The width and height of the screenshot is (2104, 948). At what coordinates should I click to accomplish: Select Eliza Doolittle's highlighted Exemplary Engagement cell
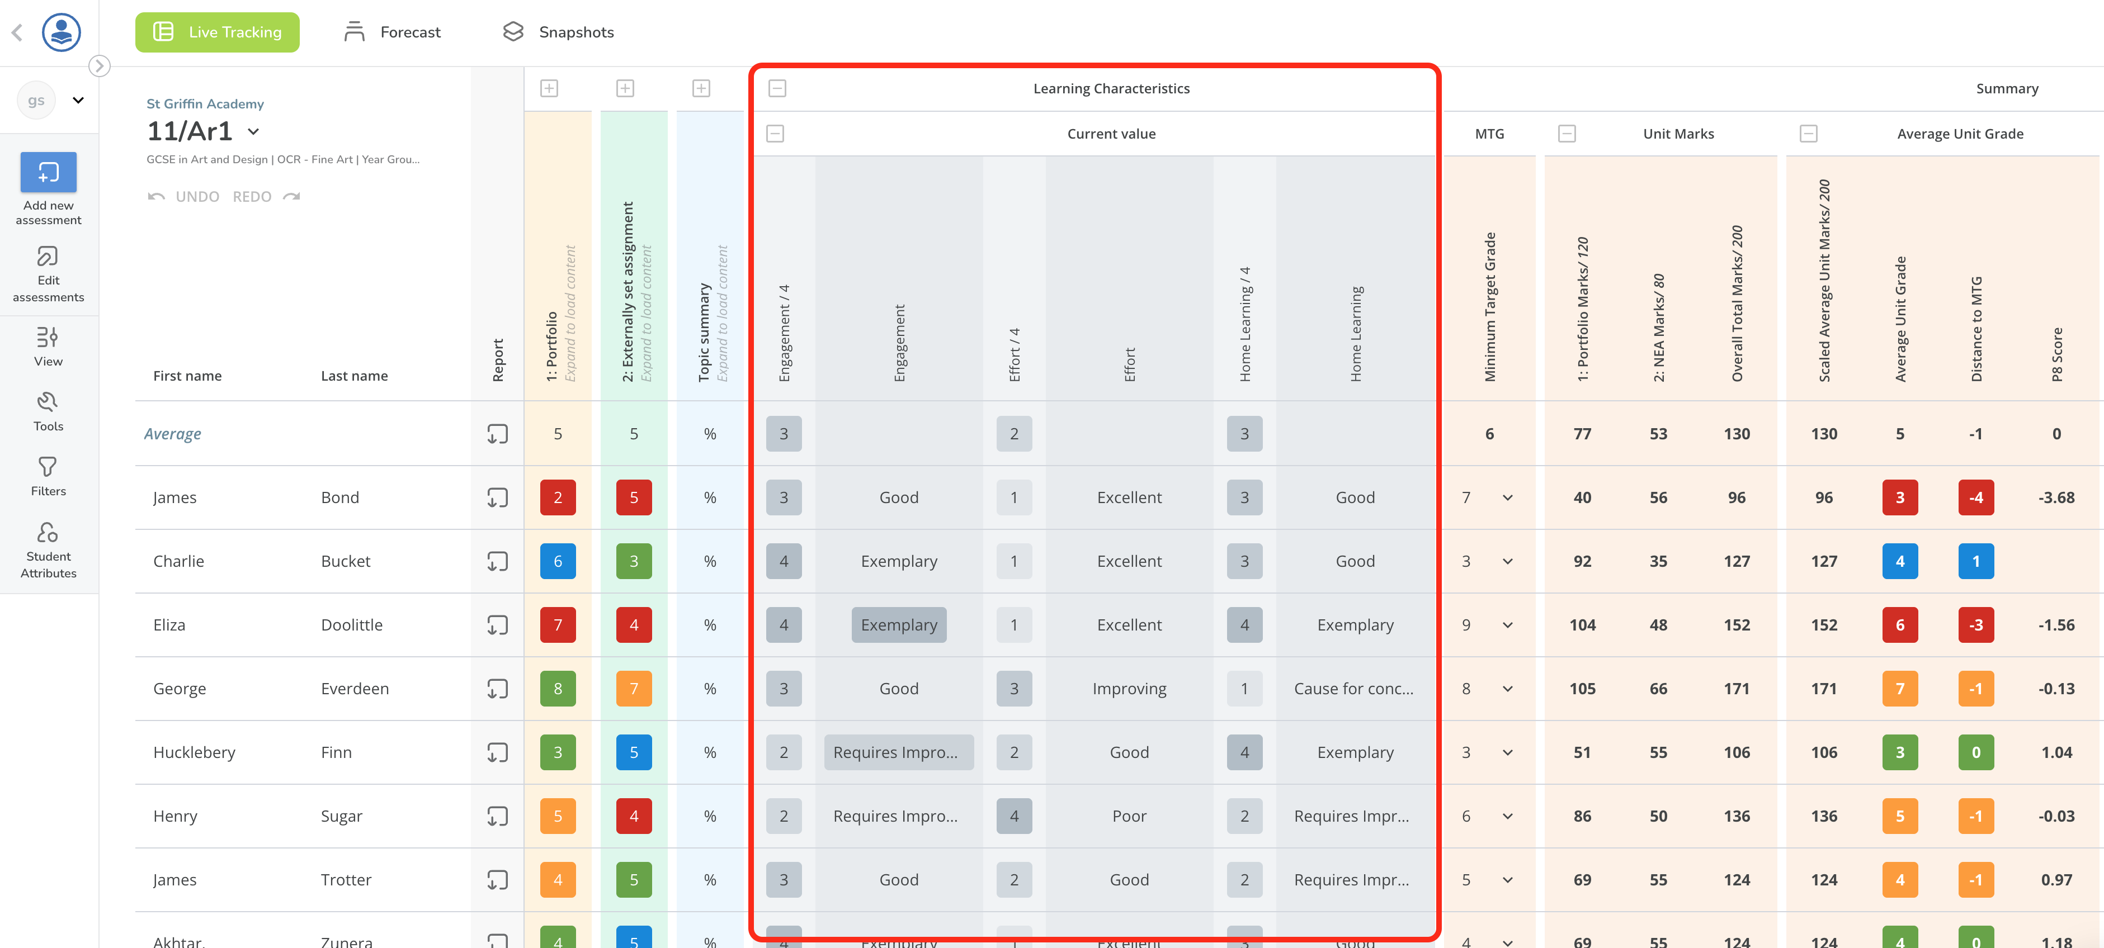coord(898,625)
